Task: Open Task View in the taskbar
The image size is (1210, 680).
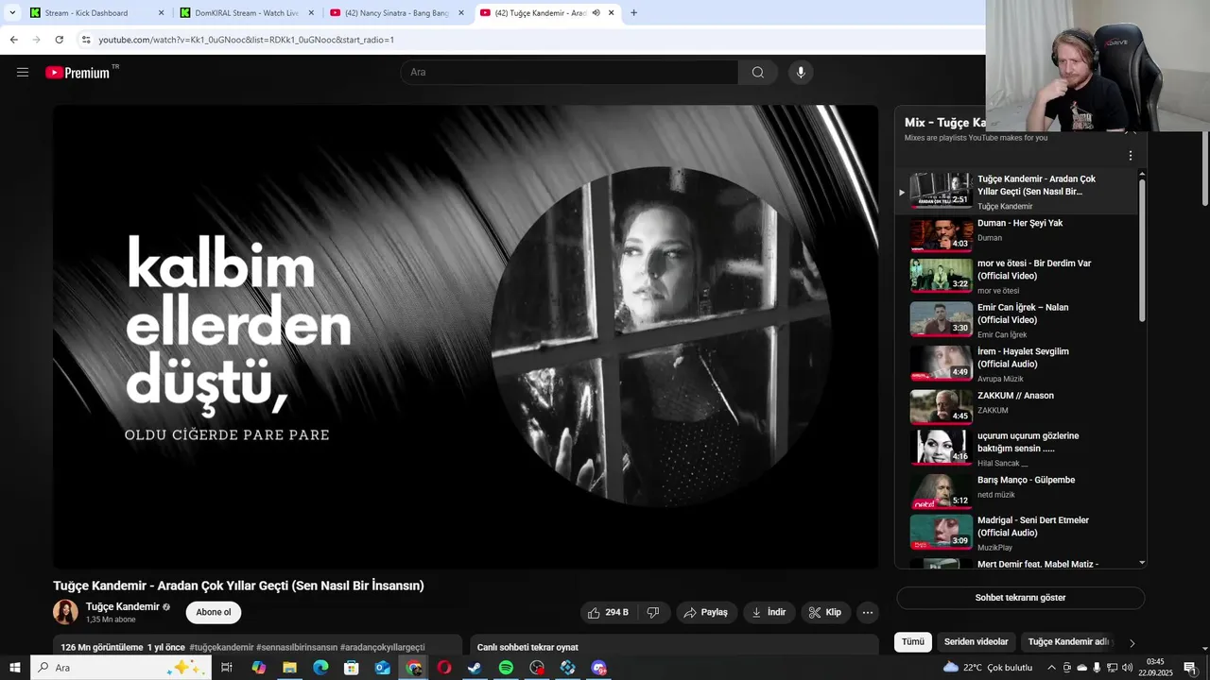Action: click(227, 668)
